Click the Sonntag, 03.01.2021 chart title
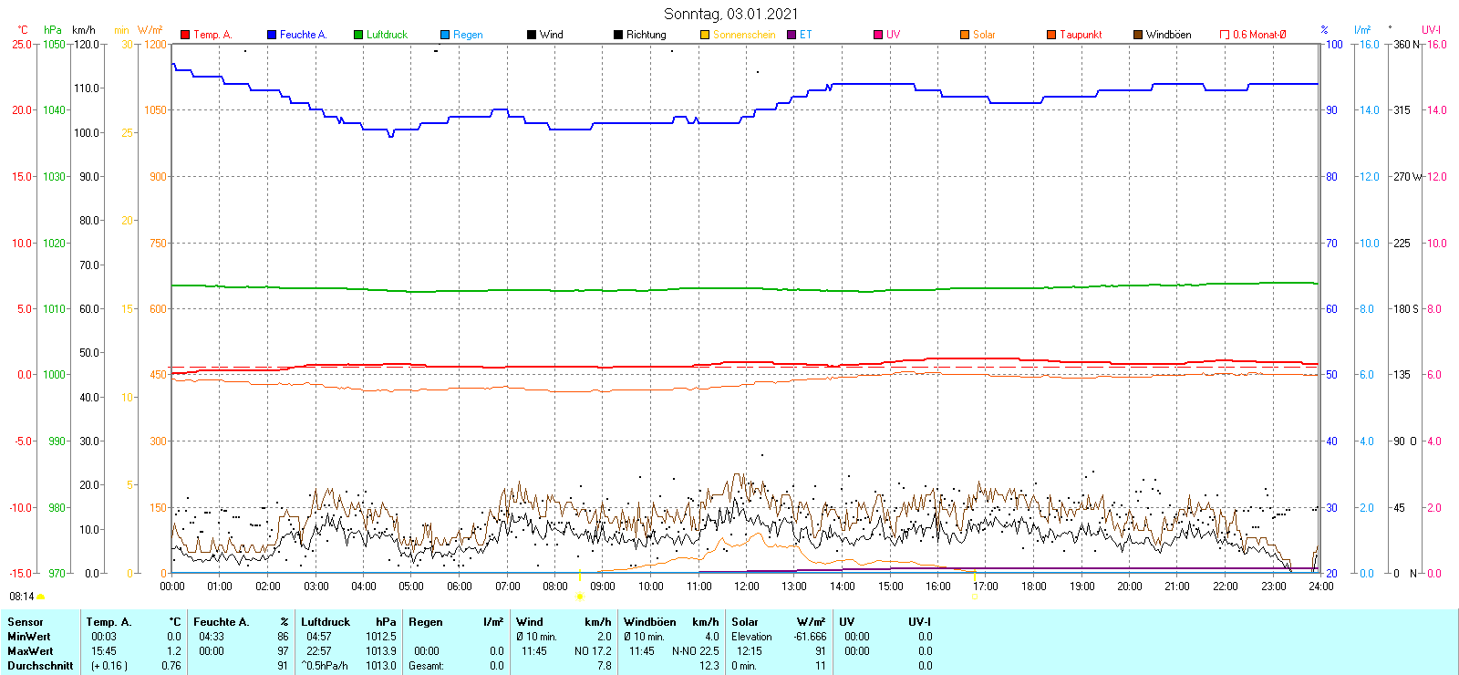Screen dimensions: 1459x675 730,14
